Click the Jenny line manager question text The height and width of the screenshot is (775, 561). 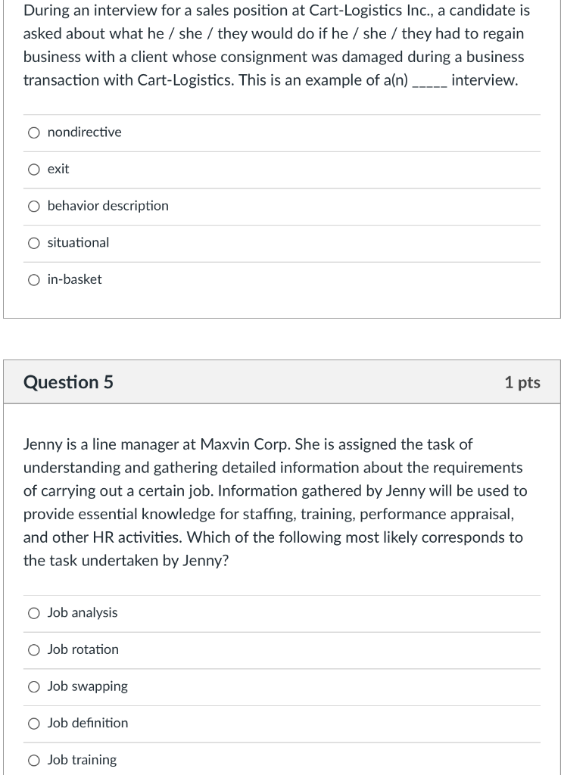tap(276, 503)
